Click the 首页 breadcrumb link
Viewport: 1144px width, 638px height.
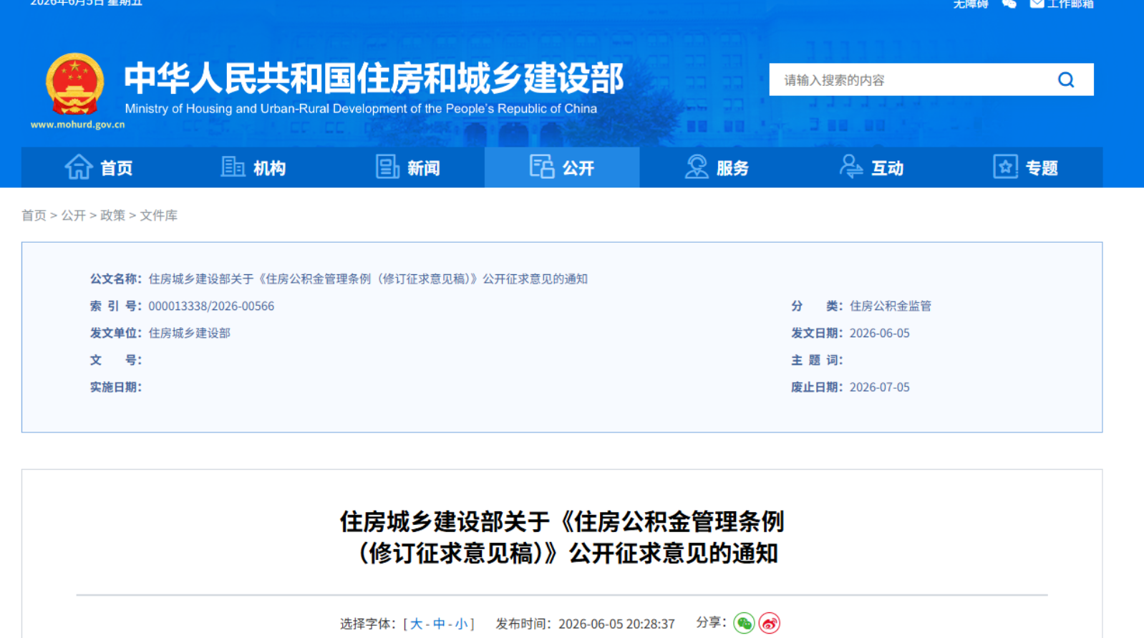point(34,216)
